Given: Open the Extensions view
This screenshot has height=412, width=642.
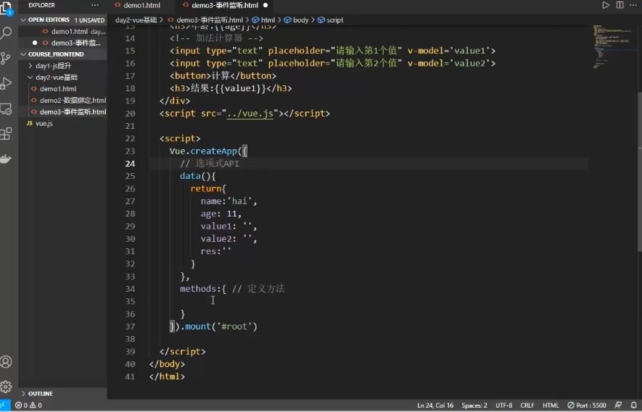Looking at the screenshot, I should click(7, 133).
